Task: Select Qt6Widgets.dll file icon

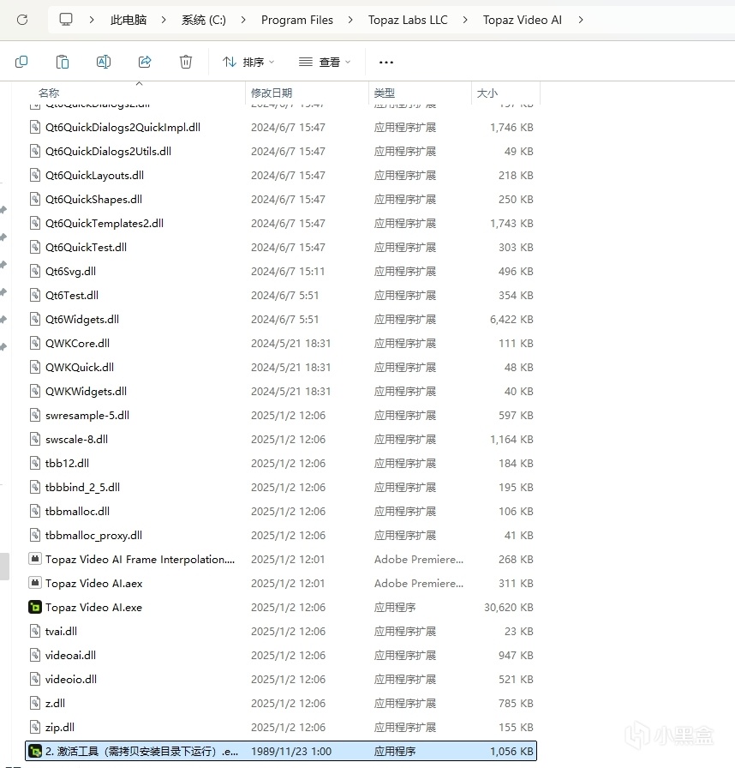Action: 35,320
